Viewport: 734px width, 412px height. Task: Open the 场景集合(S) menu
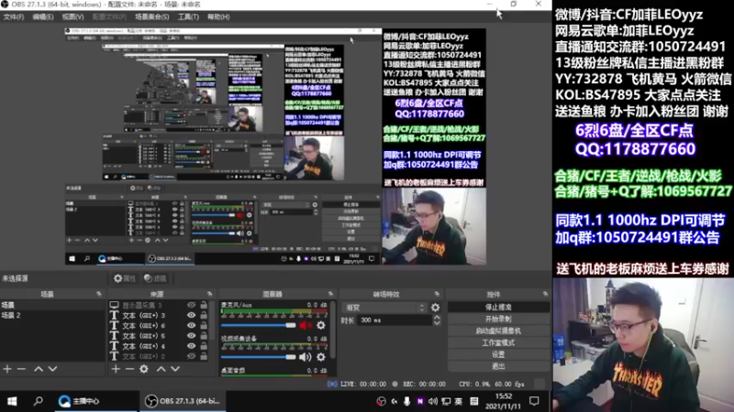(151, 16)
